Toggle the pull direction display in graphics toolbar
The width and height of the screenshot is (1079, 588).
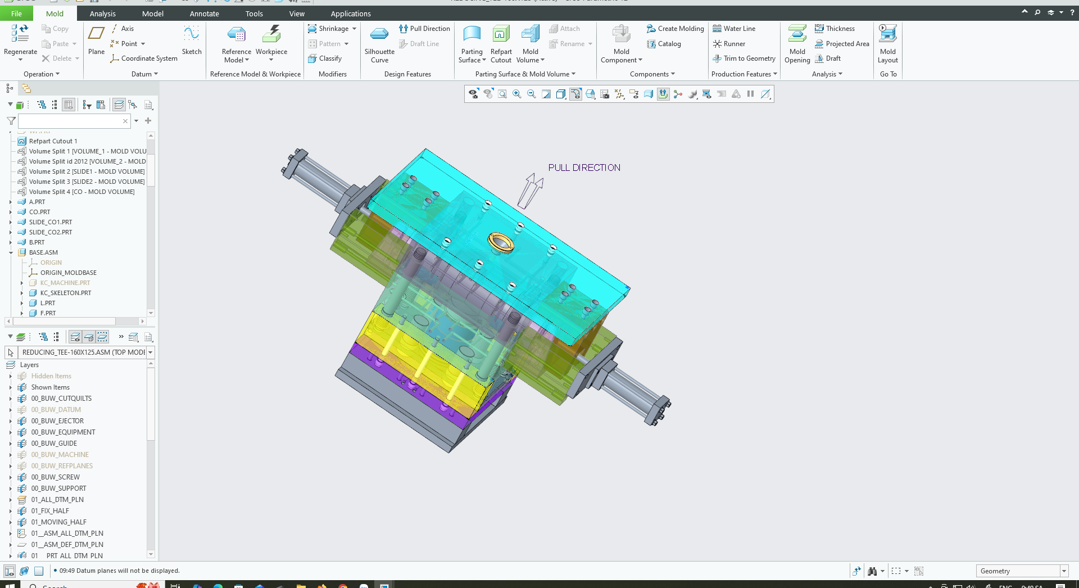coord(663,94)
